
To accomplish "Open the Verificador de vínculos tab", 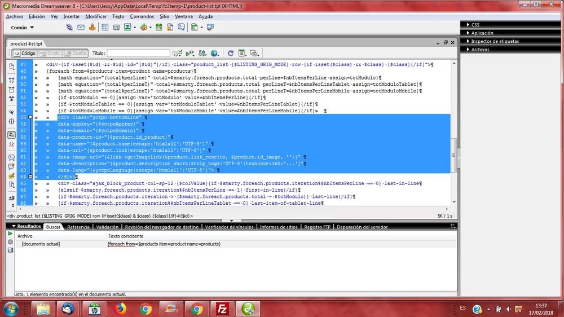I will [x=229, y=227].
